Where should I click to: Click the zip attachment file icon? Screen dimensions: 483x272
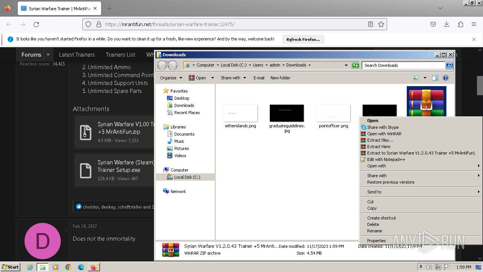(x=86, y=132)
